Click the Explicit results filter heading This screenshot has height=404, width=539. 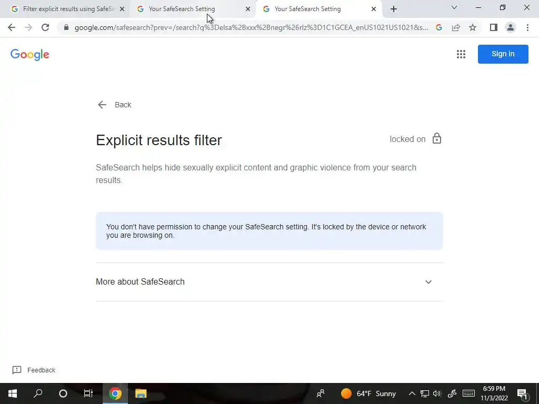click(x=159, y=140)
